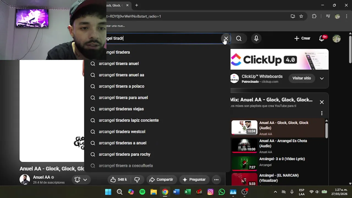Open Instagram from the taskbar
This screenshot has height=198, width=352.
pyautogui.click(x=210, y=192)
